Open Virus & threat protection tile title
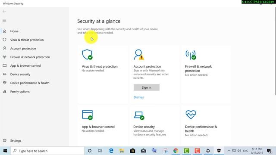Image resolution: width=276 pixels, height=155 pixels. [x=100, y=66]
